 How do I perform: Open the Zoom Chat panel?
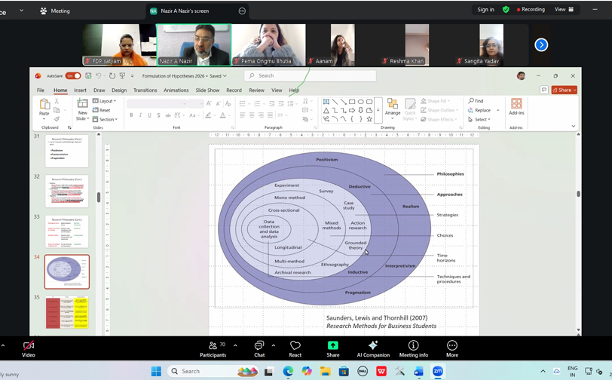(x=259, y=348)
